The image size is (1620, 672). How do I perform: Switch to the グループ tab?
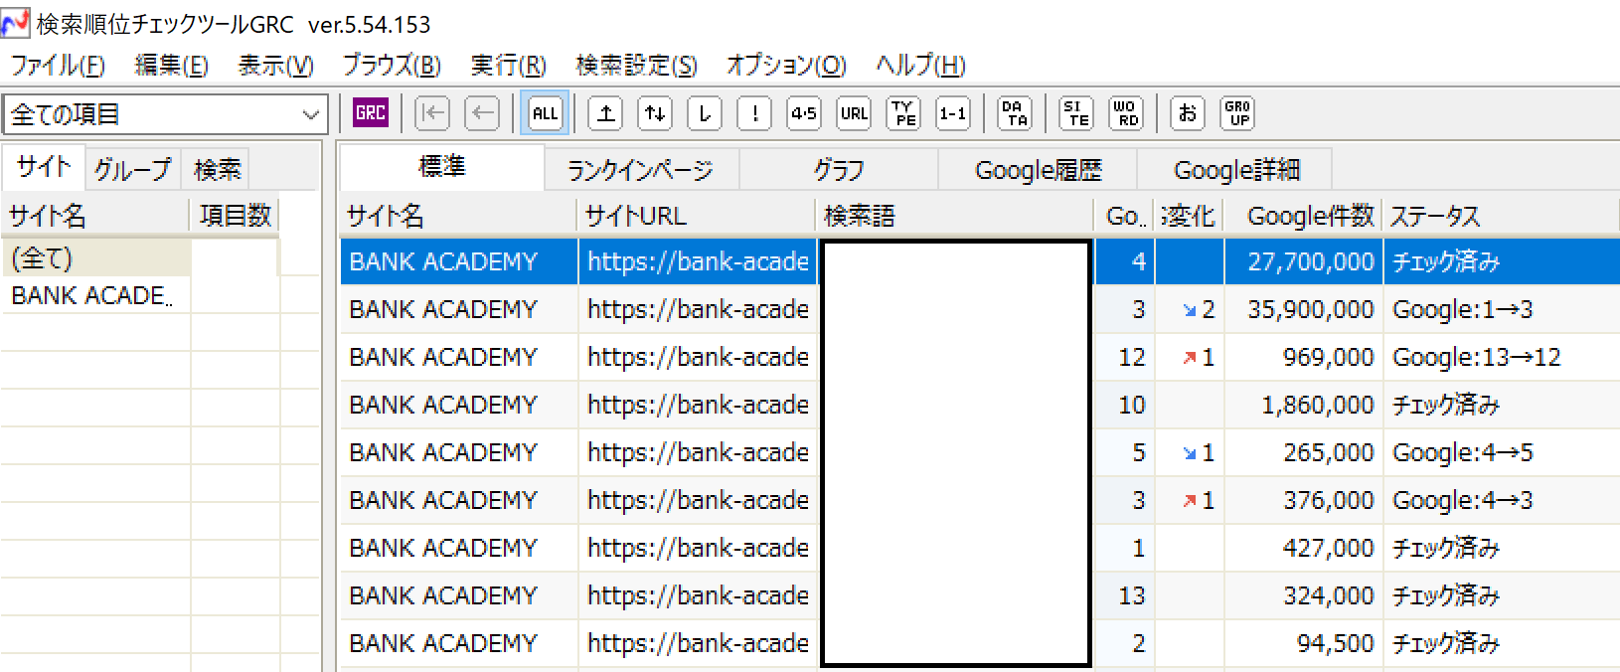pos(132,169)
